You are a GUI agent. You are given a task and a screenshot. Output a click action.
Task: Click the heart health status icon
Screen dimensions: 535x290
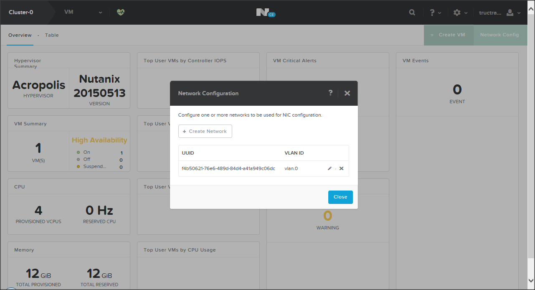(121, 12)
